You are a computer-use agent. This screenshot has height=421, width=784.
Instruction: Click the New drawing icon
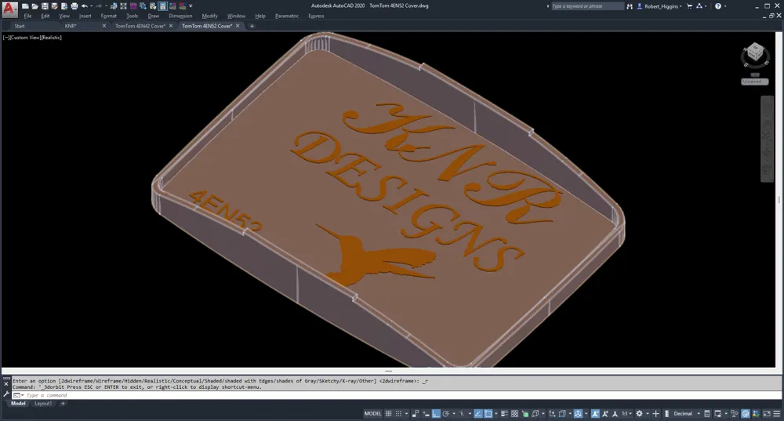(x=25, y=6)
